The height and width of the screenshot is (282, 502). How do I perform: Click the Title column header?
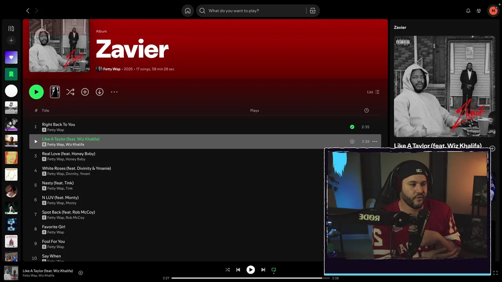tap(45, 110)
